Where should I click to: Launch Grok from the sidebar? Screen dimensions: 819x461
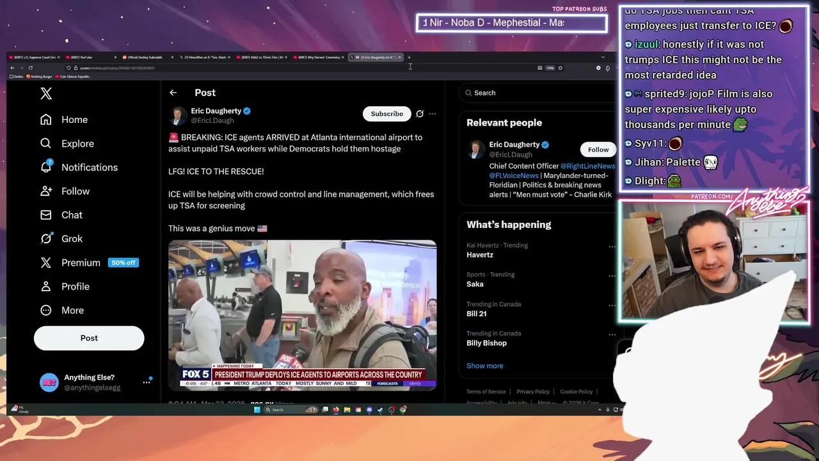click(x=61, y=238)
